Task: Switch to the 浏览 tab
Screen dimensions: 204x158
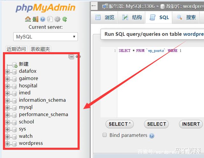Action: point(105,17)
